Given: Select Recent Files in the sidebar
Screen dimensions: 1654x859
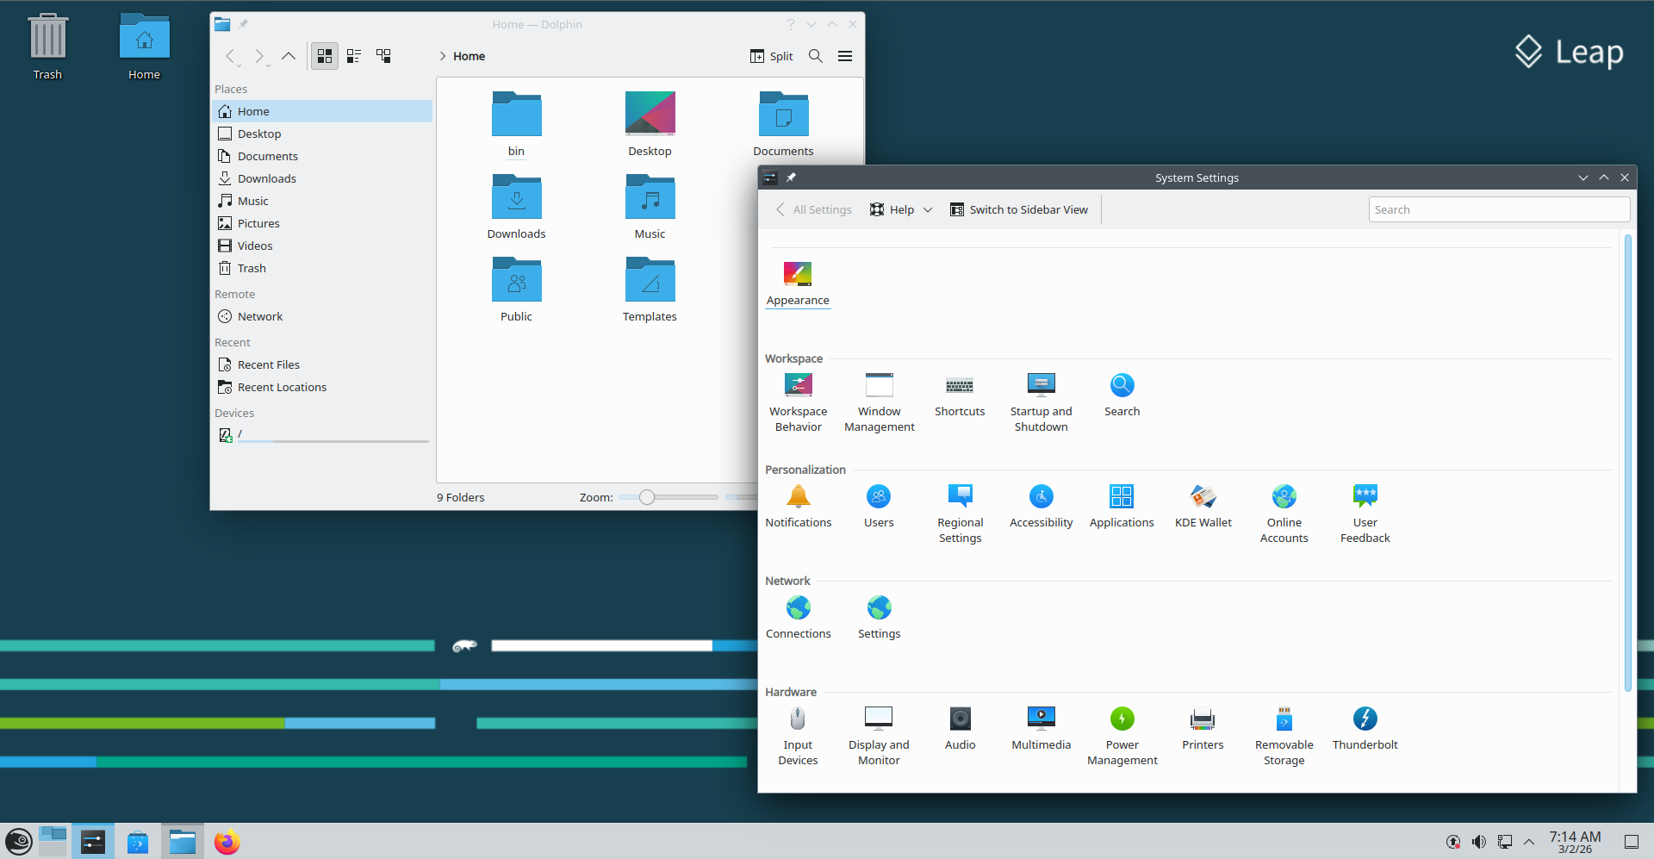Looking at the screenshot, I should click(268, 364).
